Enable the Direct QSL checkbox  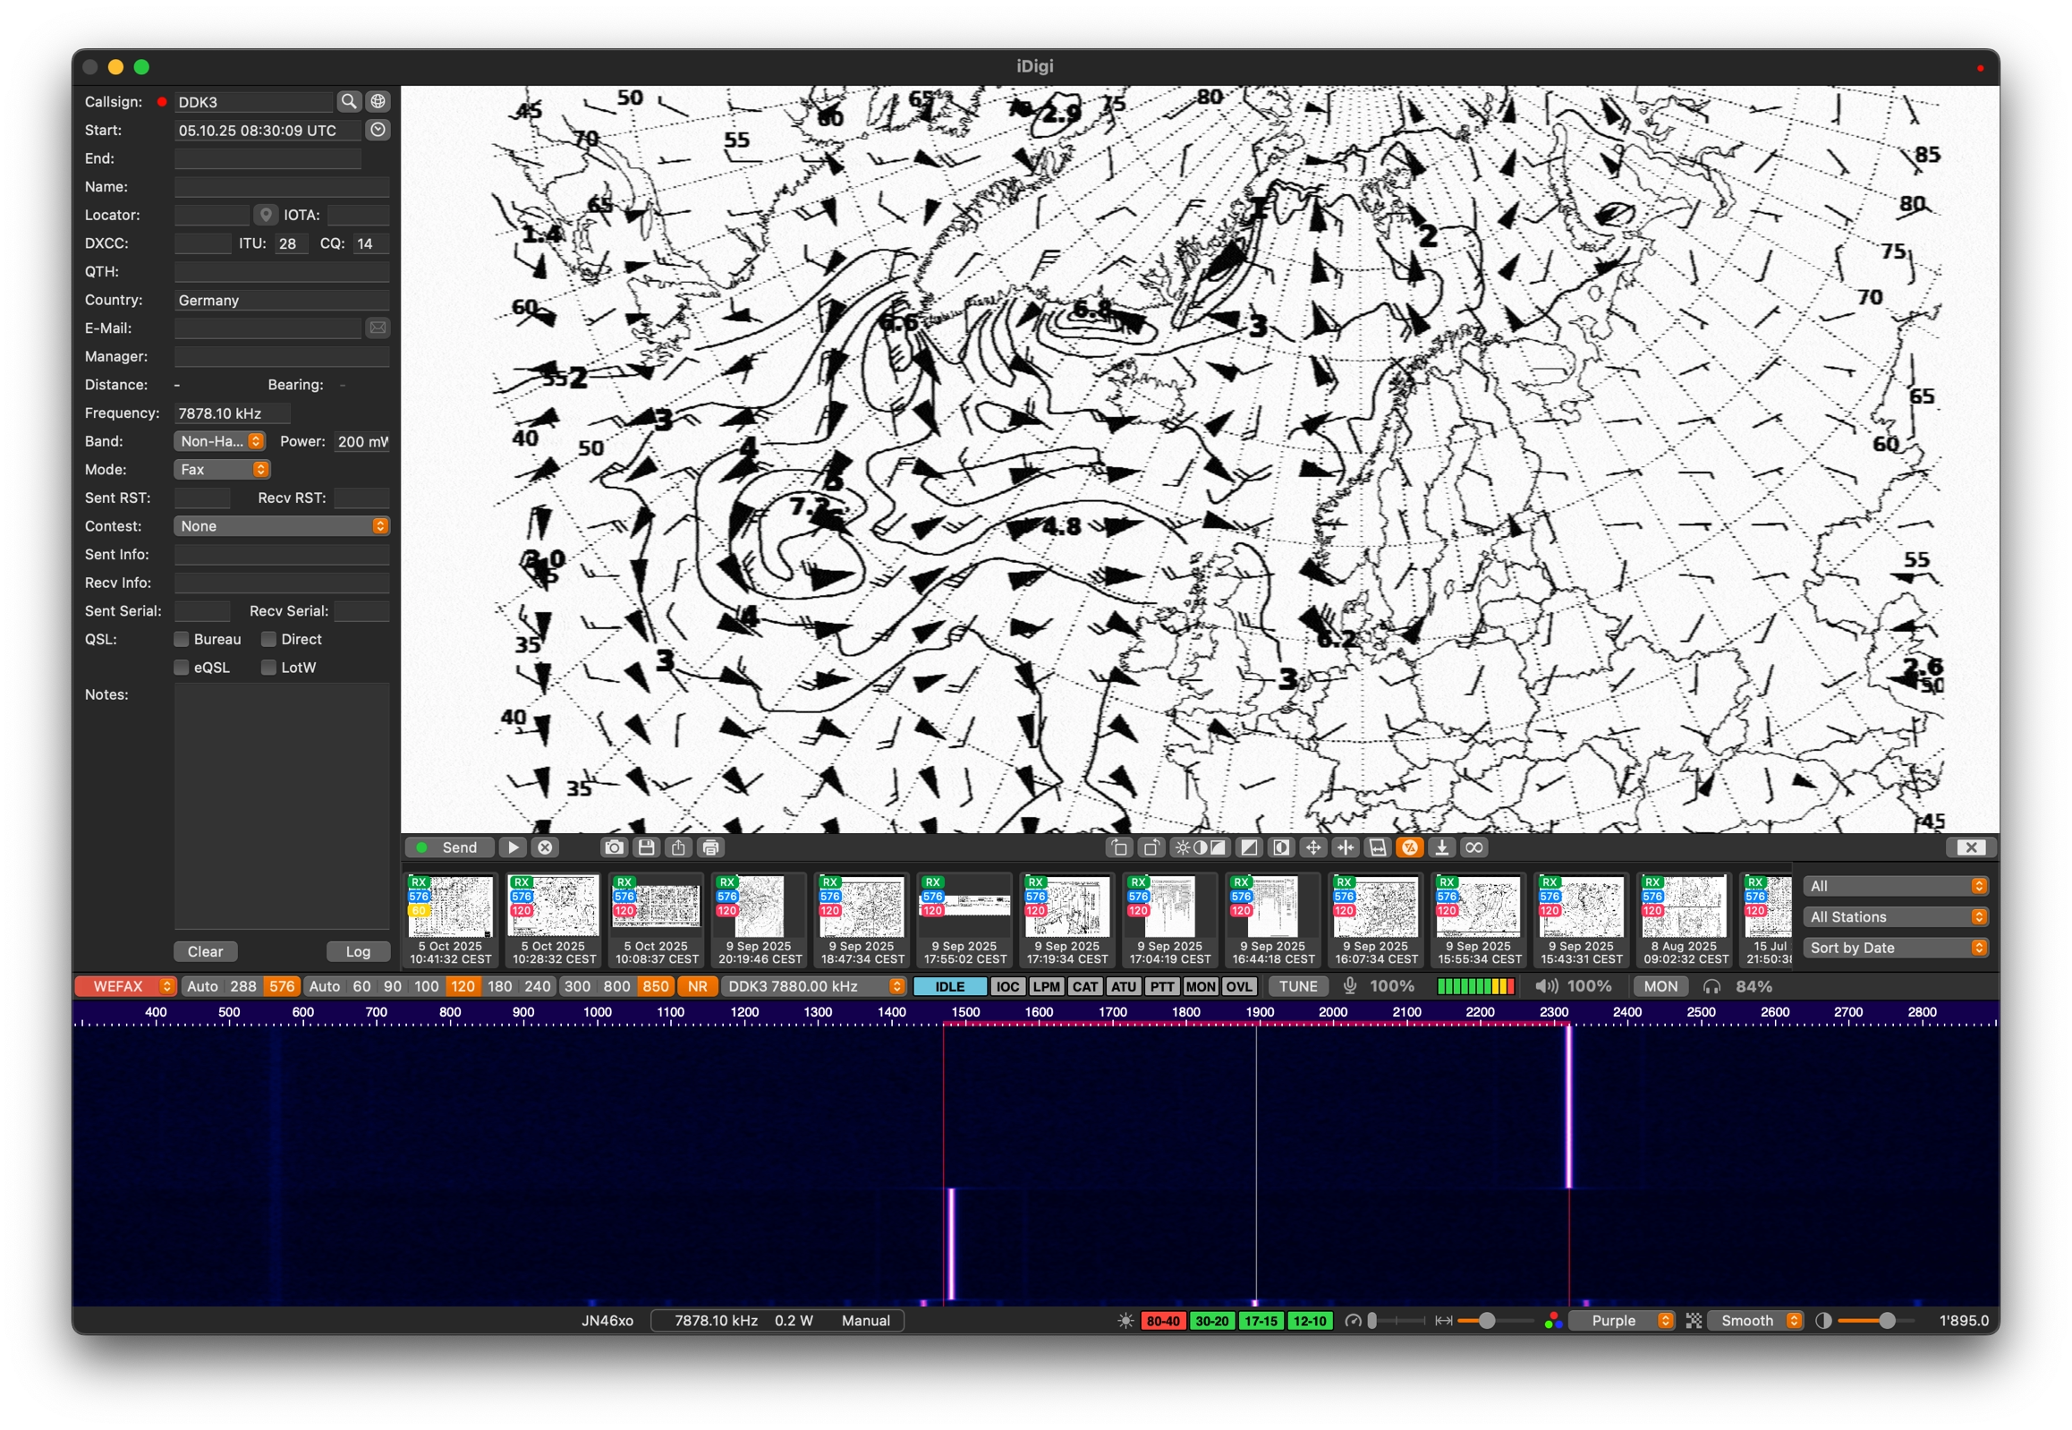tap(267, 640)
